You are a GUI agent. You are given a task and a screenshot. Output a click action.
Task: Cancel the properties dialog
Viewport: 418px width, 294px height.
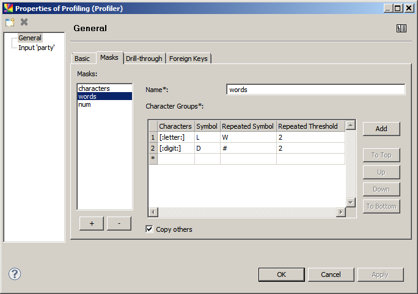pyautogui.click(x=331, y=274)
